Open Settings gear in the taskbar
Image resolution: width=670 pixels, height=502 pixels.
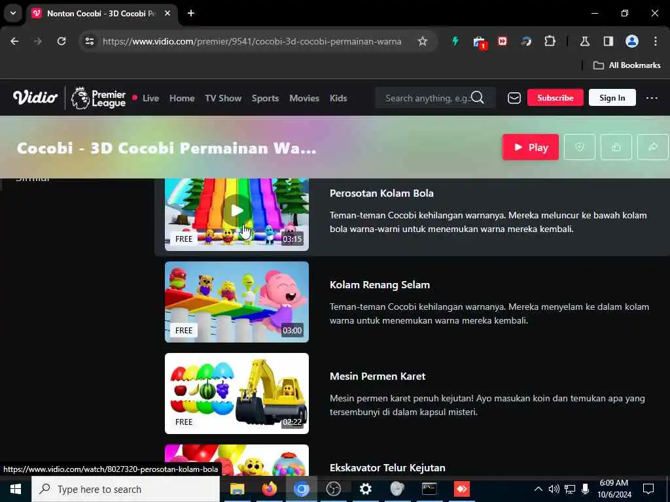pyautogui.click(x=365, y=489)
